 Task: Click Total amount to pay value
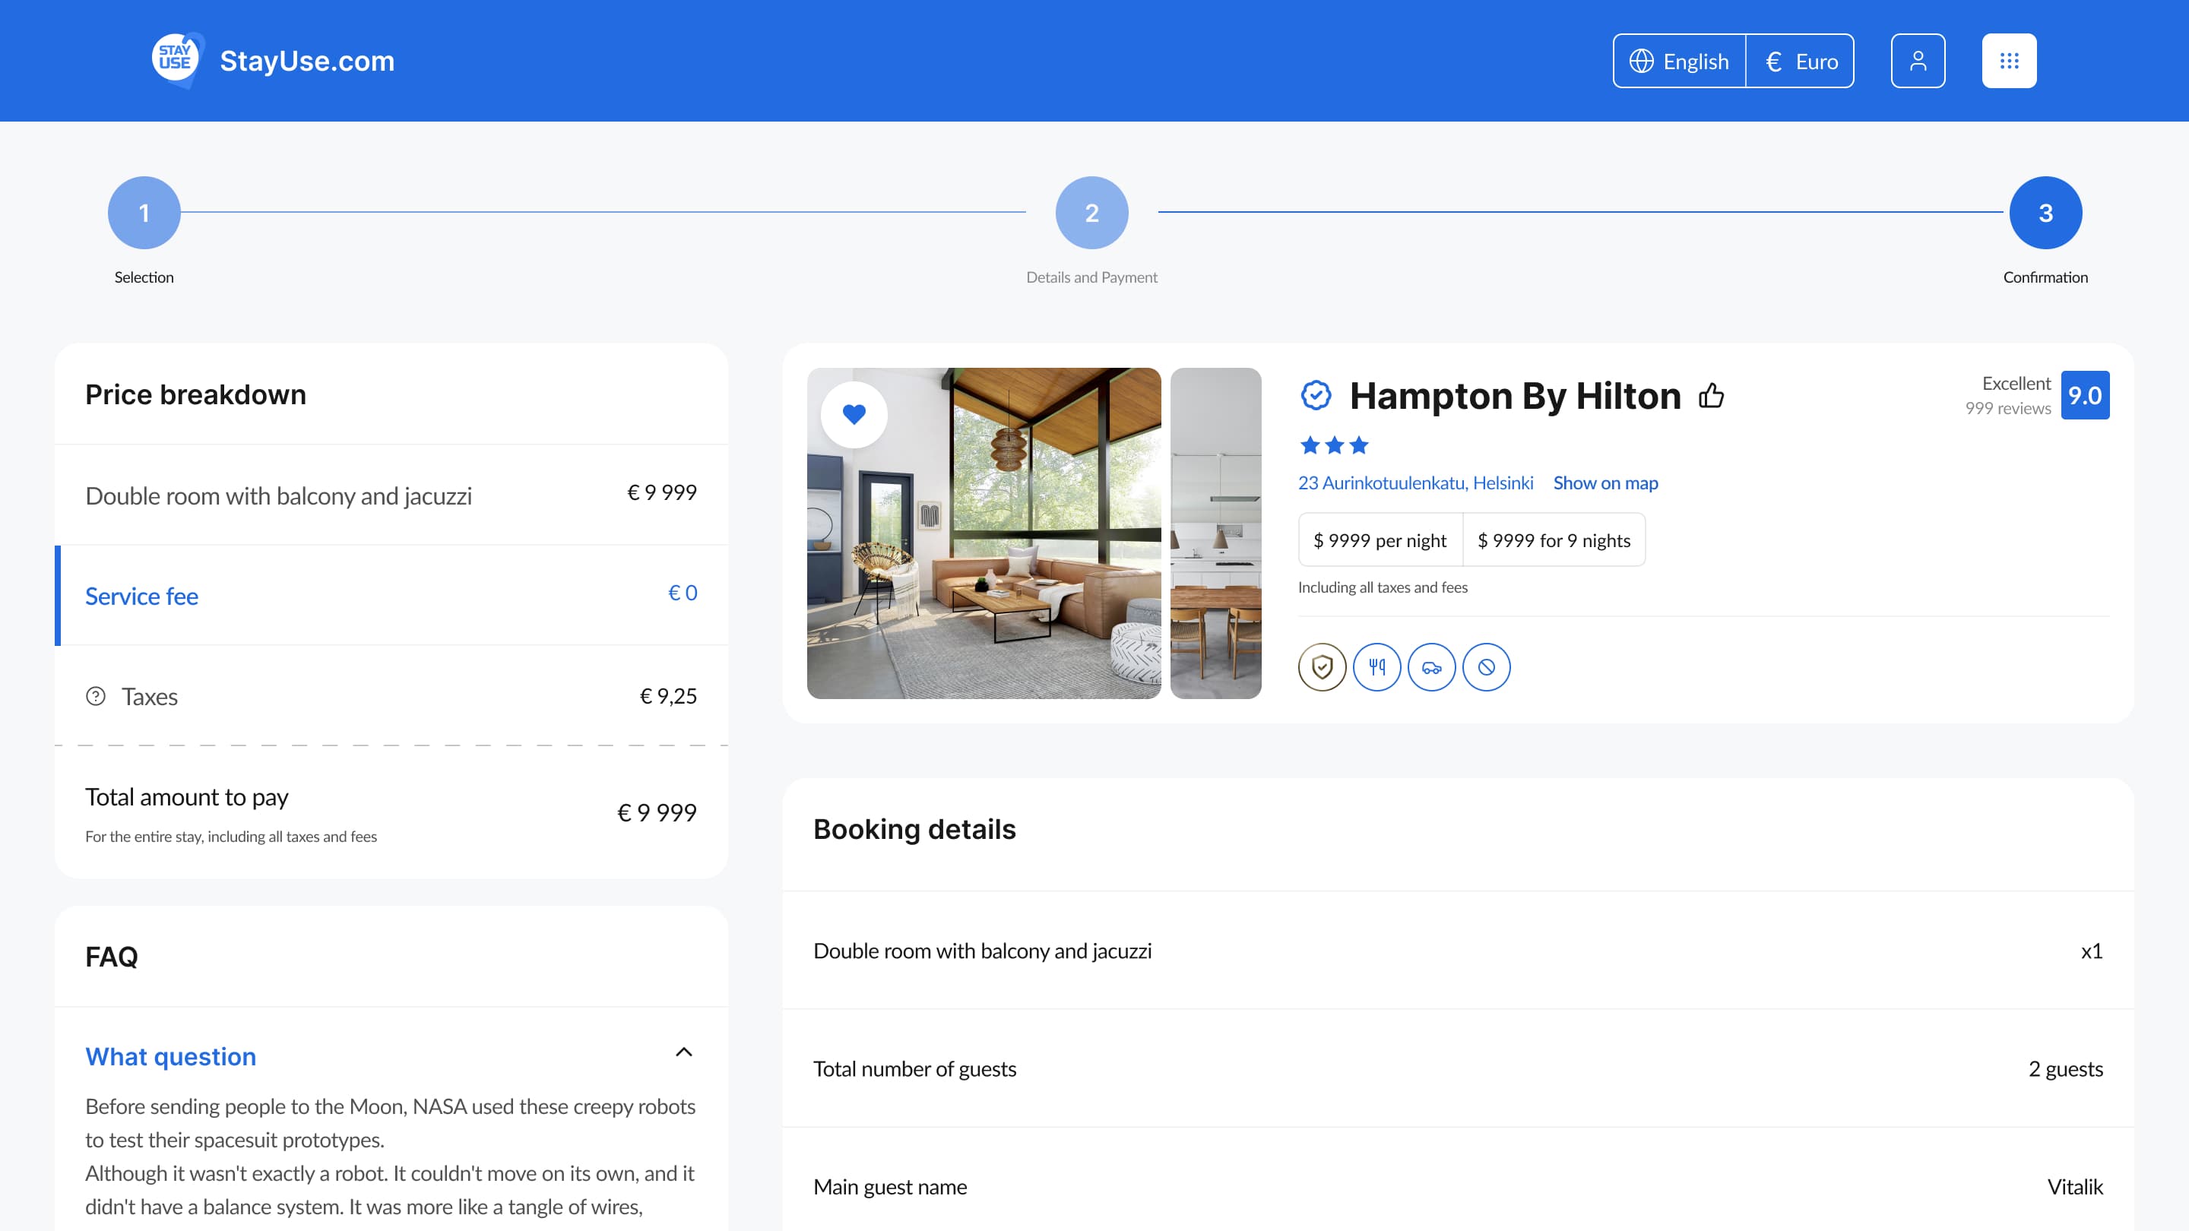pos(657,813)
